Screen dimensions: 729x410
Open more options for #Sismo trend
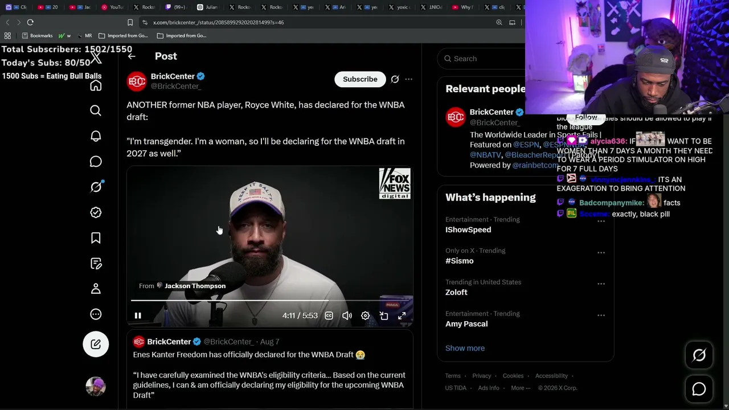click(601, 252)
